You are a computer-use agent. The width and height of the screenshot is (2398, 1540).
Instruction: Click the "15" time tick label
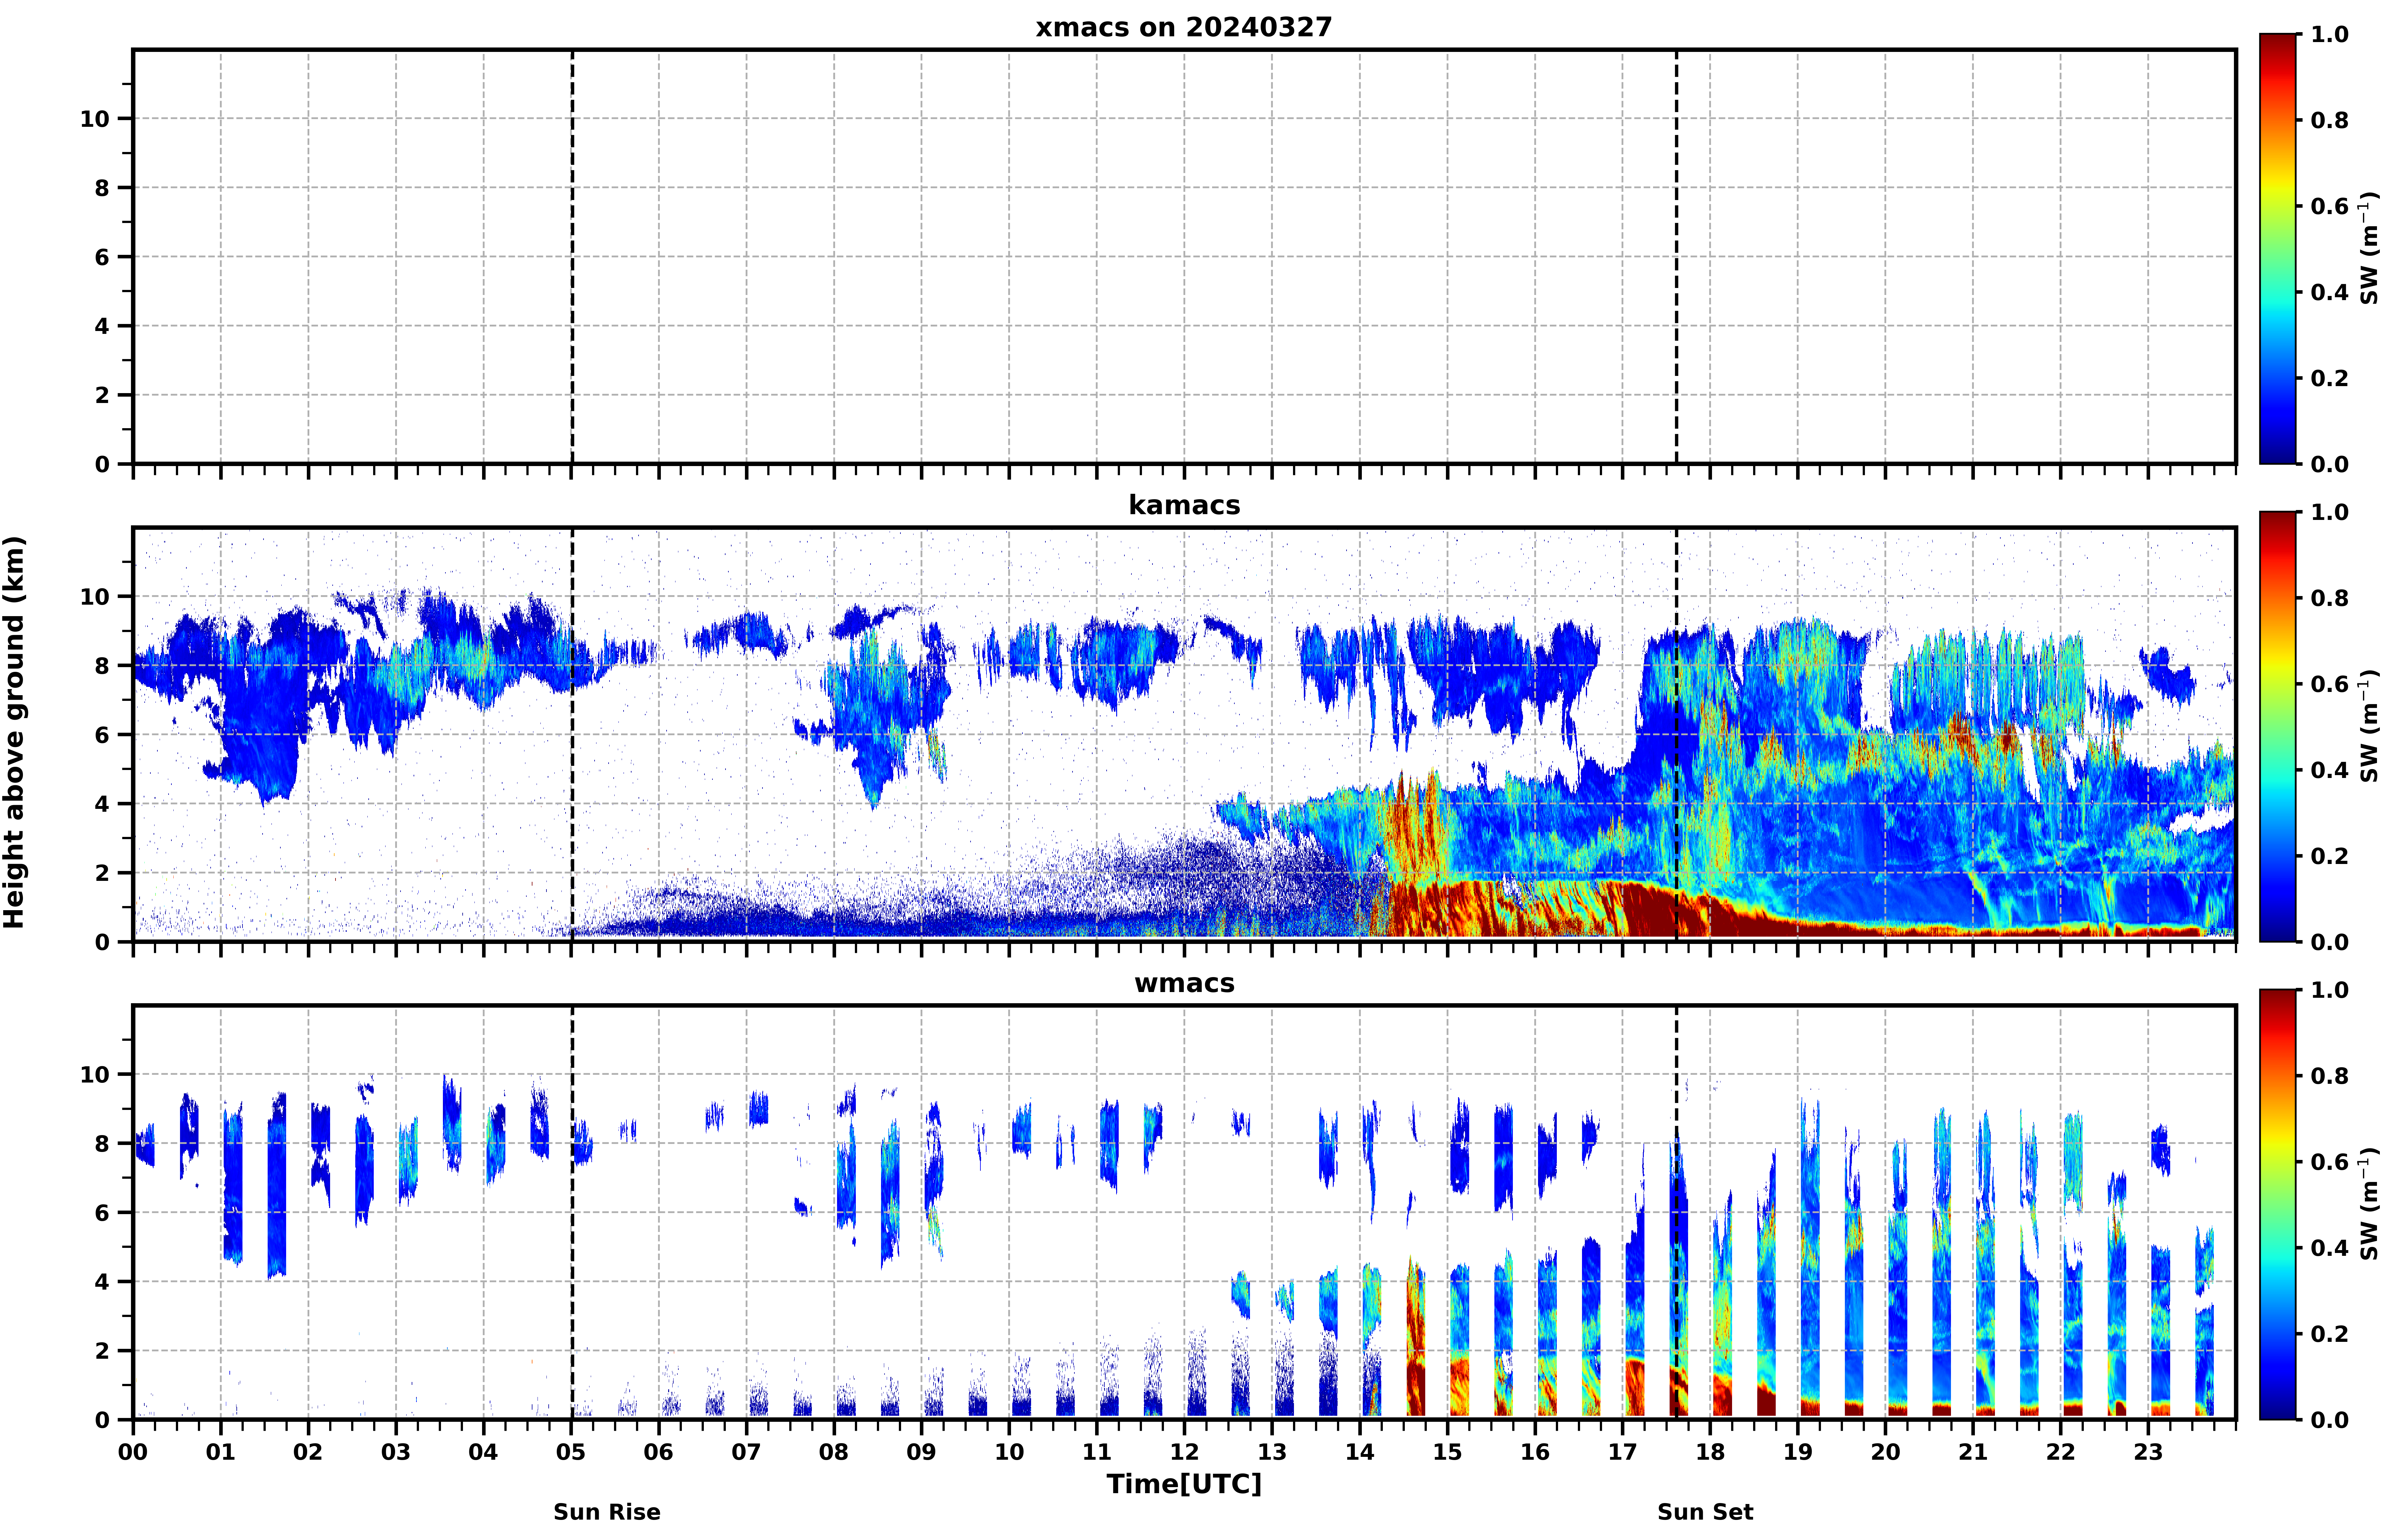(x=1448, y=1452)
